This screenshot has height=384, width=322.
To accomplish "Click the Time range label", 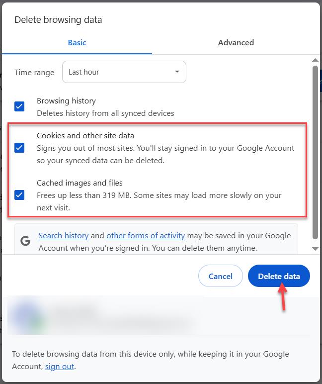I will point(34,73).
